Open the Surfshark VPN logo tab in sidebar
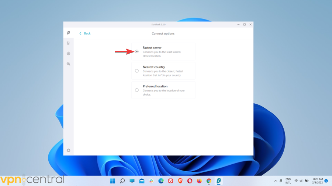The width and height of the screenshot is (332, 186). (68, 33)
